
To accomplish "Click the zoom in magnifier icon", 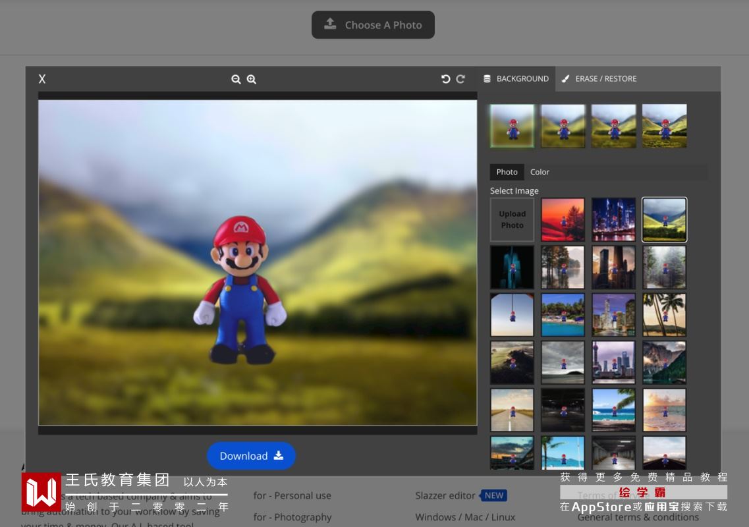I will (x=252, y=79).
